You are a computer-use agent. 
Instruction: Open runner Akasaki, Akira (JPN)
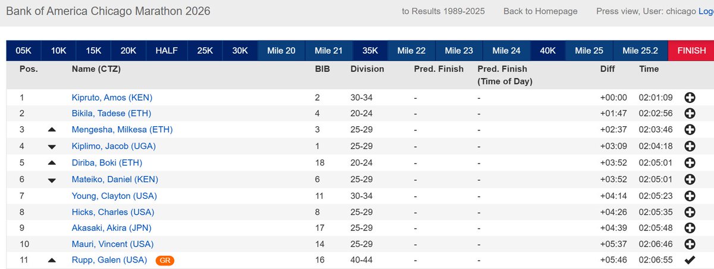click(x=112, y=227)
